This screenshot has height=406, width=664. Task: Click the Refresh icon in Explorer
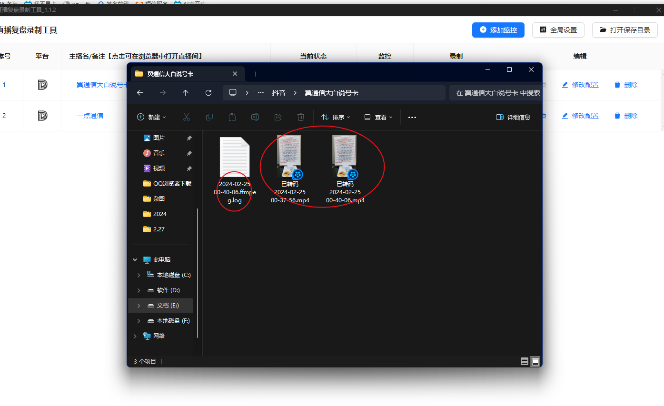208,93
